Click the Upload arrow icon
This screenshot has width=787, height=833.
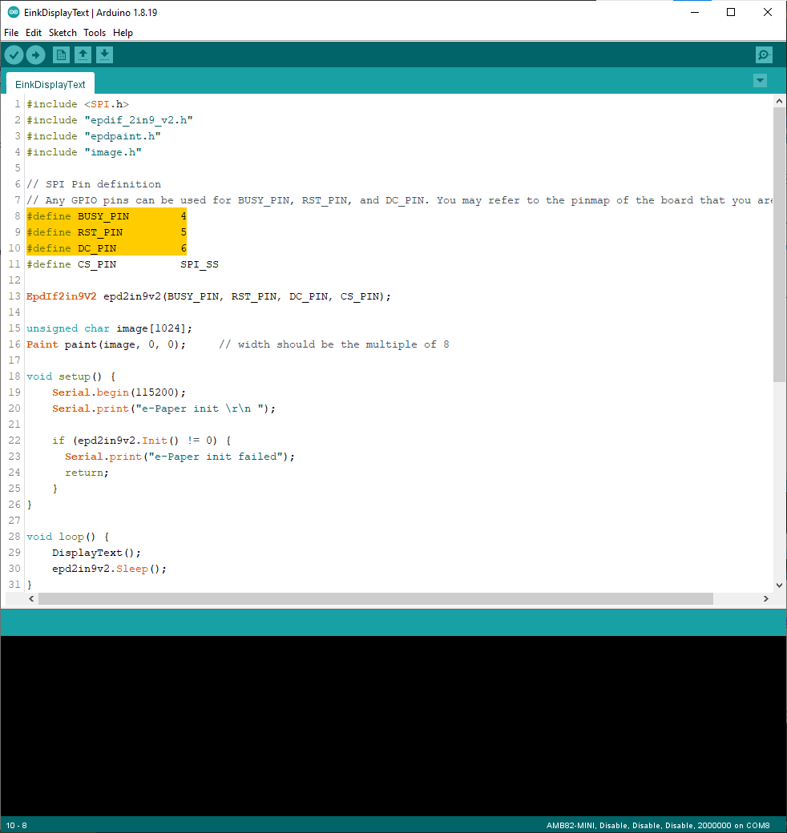point(36,54)
